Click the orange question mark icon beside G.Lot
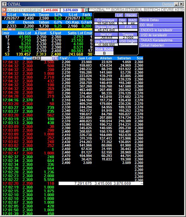Screen dimensions: 186x217 [4, 14]
